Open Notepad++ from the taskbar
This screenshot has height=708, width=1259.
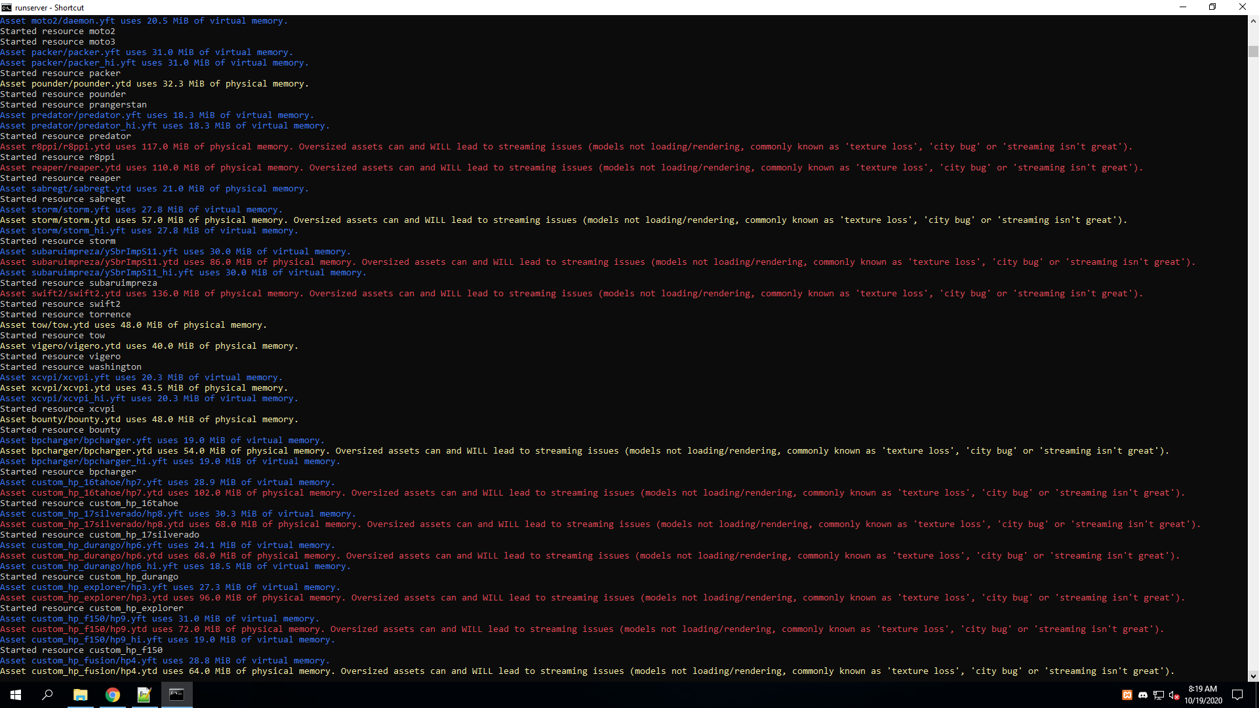pyautogui.click(x=144, y=695)
